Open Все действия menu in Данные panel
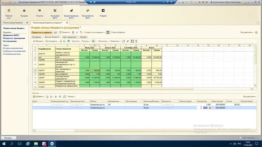The image size is (262, 147). (x=249, y=97)
